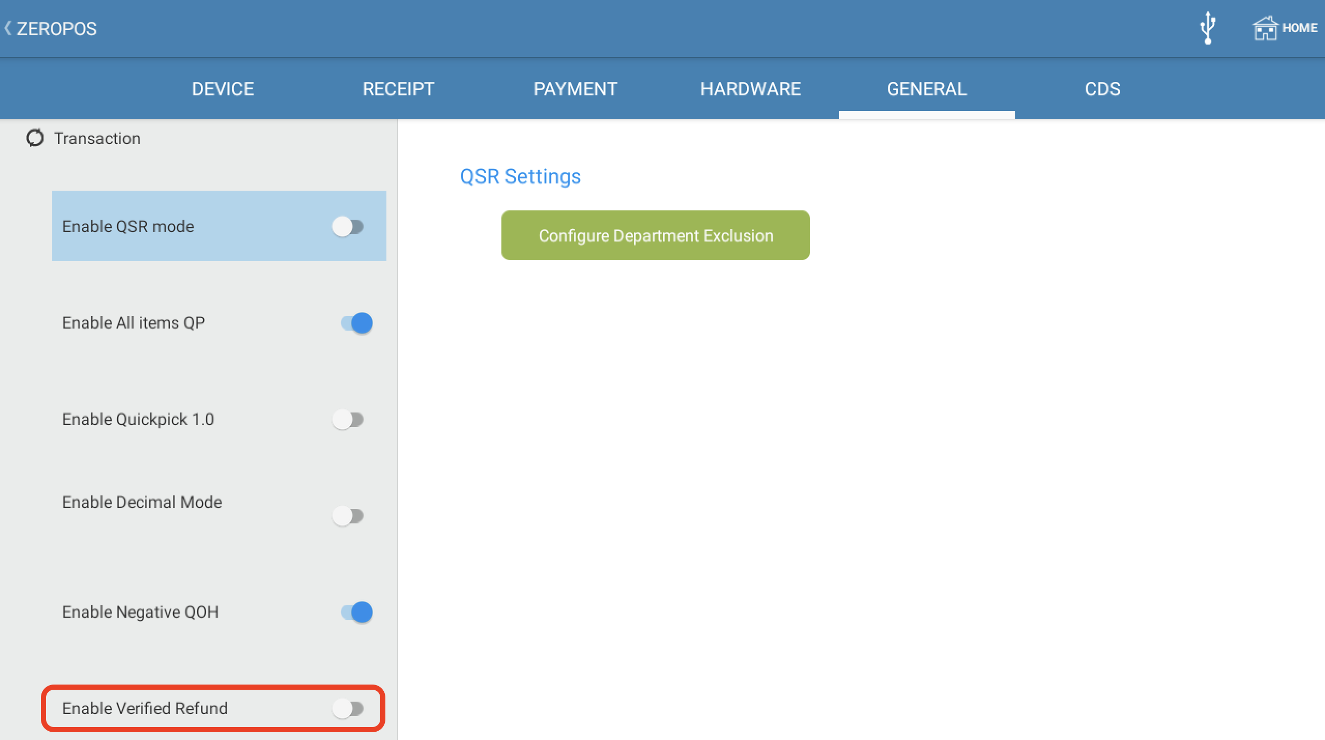Open the CDS tab
This screenshot has height=740, width=1325.
[1102, 89]
